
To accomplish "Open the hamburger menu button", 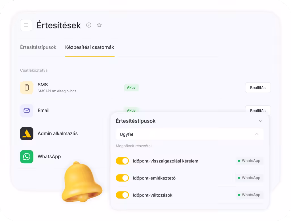I will click(x=26, y=25).
